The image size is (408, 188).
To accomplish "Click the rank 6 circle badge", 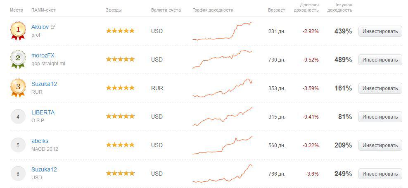I will tap(18, 174).
